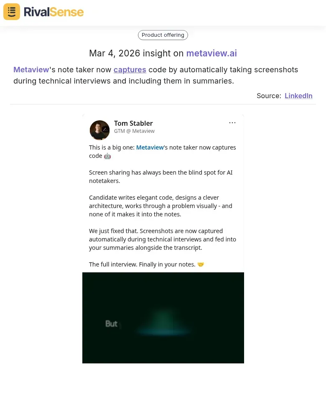
Task: Click the 'Mar 4, 2026' insight date heading
Action: (113, 53)
